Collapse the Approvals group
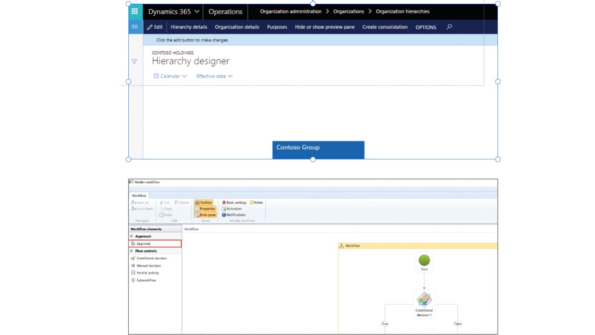The height and width of the screenshot is (335, 595). [132, 236]
